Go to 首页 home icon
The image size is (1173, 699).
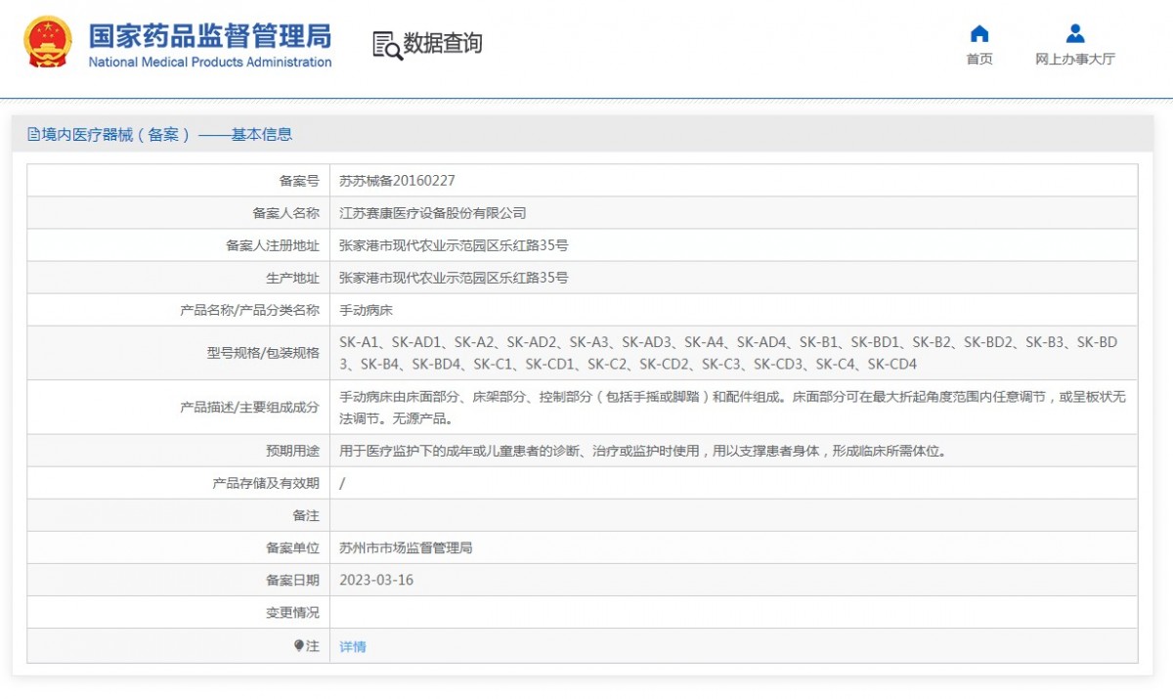pos(979,34)
